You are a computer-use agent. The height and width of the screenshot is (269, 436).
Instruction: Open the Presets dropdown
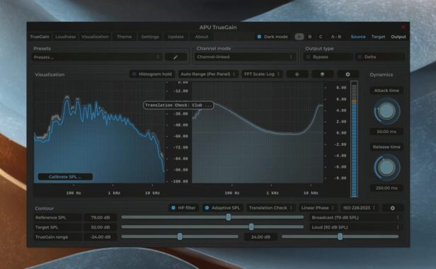pyautogui.click(x=96, y=57)
